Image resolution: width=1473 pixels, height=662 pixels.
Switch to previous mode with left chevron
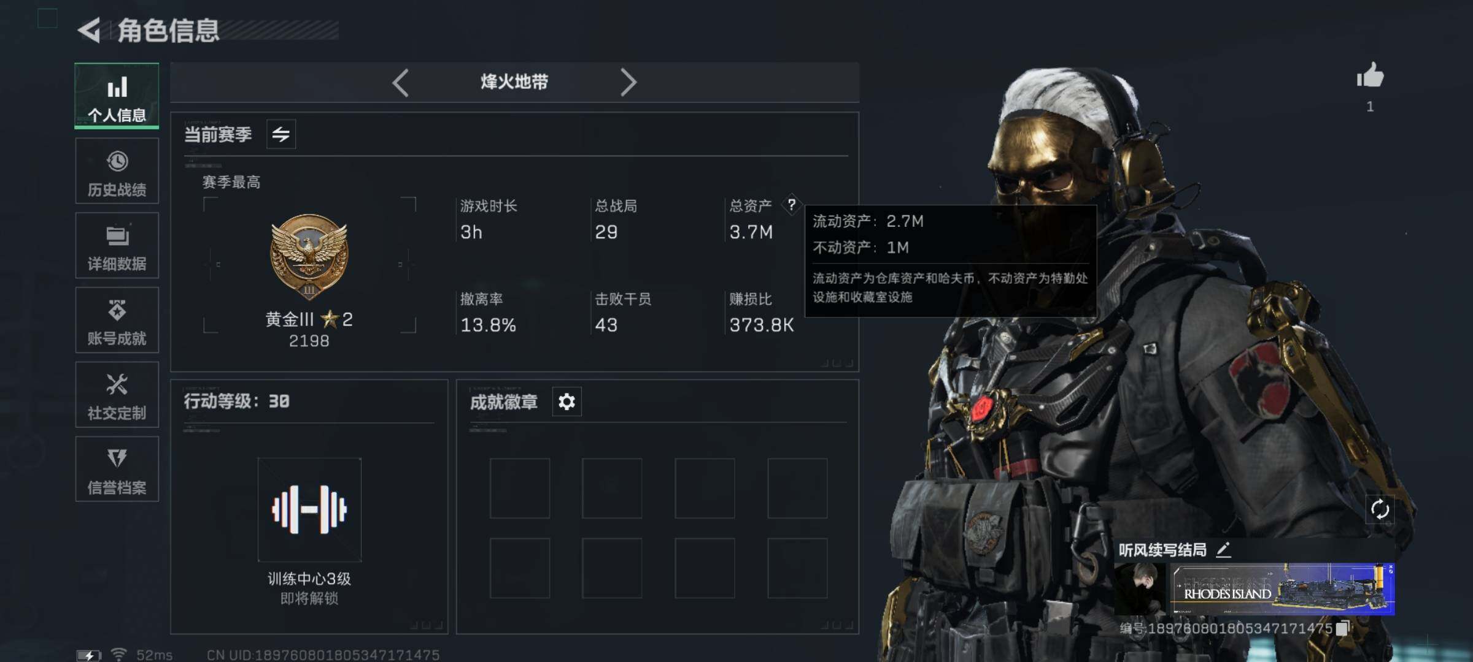pos(400,82)
